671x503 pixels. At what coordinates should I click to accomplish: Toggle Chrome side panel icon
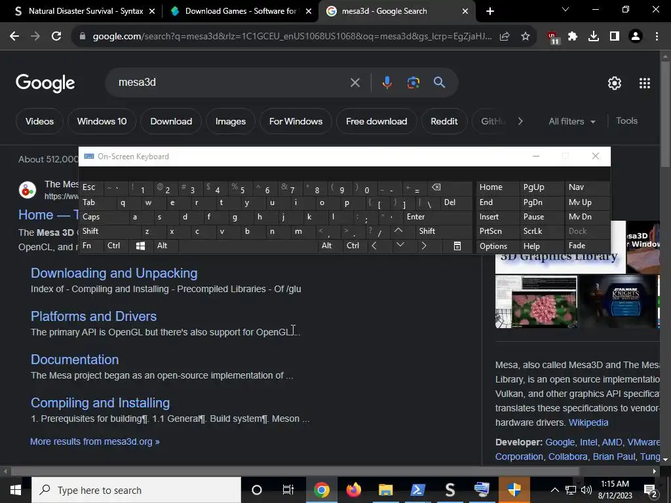coord(615,37)
